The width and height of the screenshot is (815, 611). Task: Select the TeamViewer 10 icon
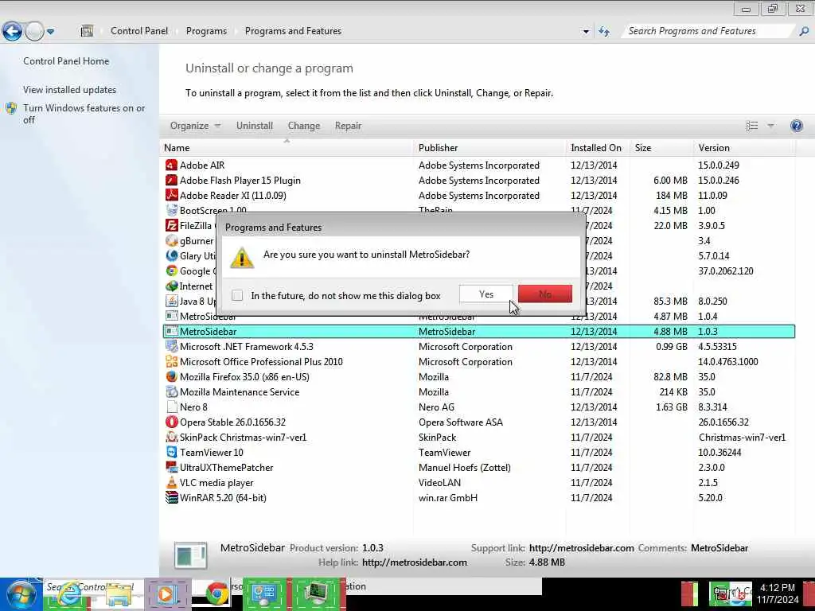tap(172, 452)
